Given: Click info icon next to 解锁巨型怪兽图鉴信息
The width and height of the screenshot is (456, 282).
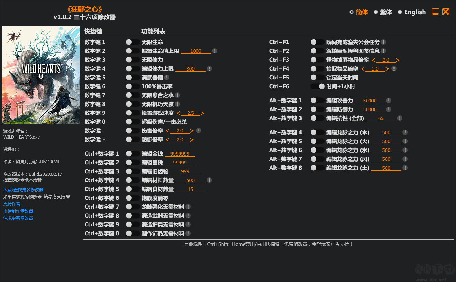Looking at the screenshot, I should click(x=383, y=51).
